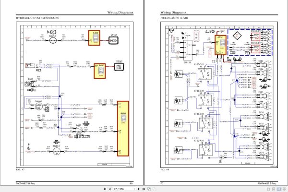The height and width of the screenshot is (192, 288).
Task: Click the Wiring Diagrams header on the left page
Action: click(x=120, y=12)
